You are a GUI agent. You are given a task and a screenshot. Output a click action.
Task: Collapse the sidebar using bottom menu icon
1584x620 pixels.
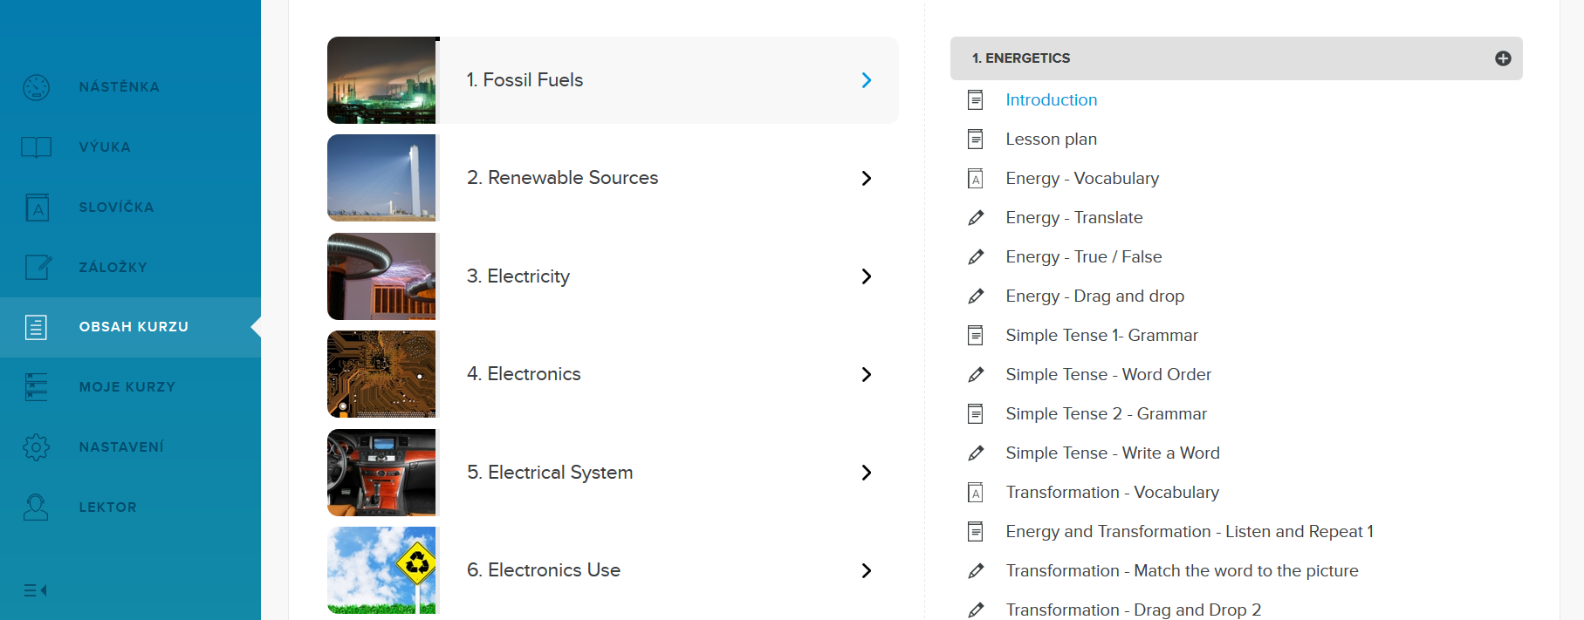pos(35,590)
